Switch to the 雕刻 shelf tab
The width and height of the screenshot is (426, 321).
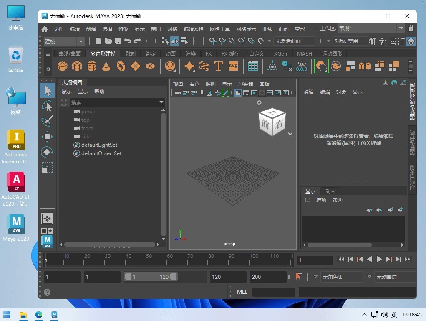(131, 54)
